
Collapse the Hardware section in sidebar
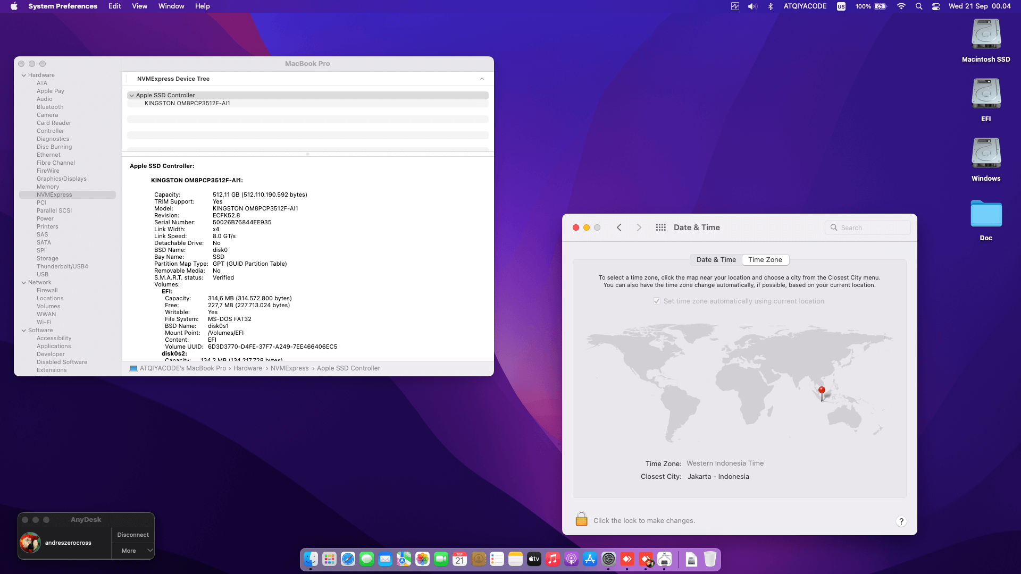24,75
